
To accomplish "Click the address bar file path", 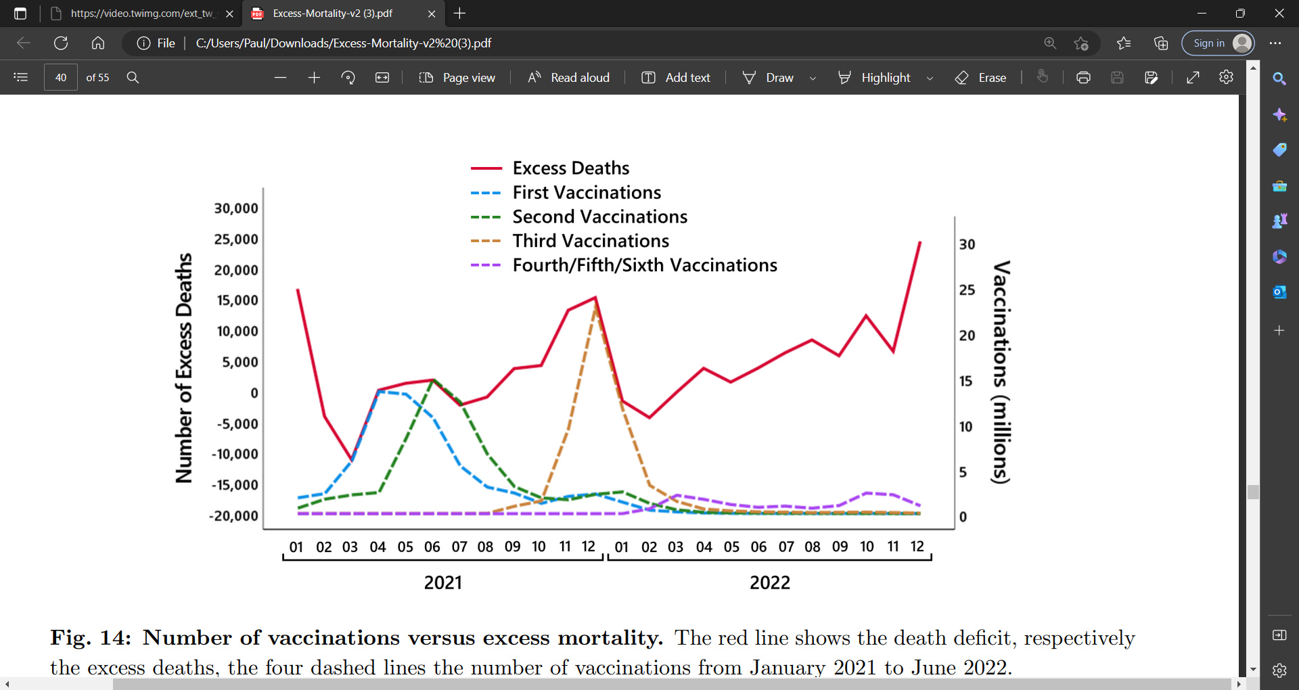I will (344, 43).
